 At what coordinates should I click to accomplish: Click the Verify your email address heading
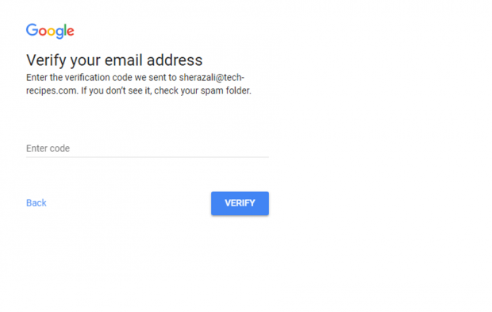114,60
